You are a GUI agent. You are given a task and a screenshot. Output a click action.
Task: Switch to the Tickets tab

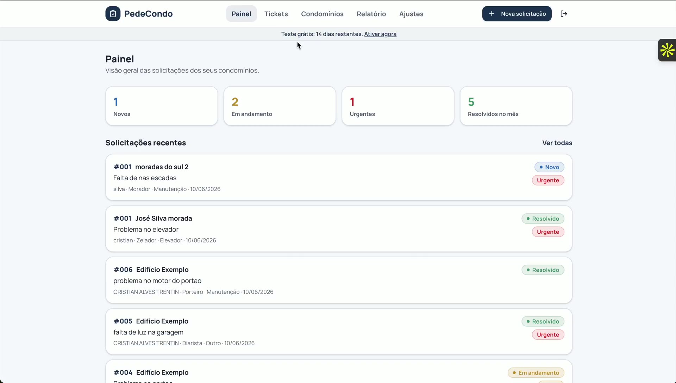coord(276,14)
